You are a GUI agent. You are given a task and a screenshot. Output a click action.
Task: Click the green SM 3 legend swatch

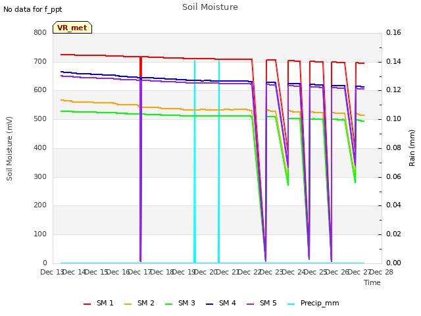[x=168, y=304]
